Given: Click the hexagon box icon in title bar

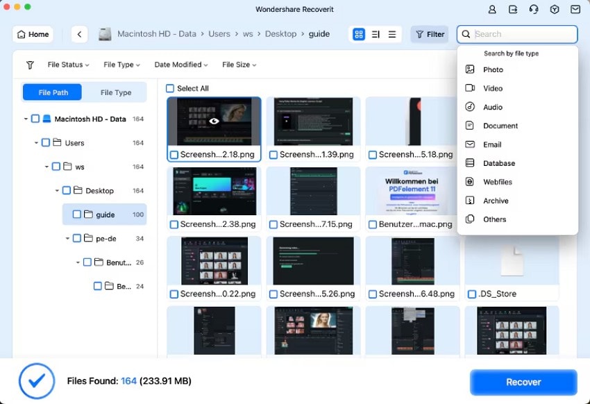Looking at the screenshot, I should coord(555,10).
